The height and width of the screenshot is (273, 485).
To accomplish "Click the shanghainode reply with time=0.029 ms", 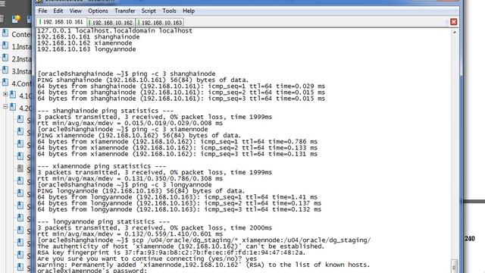I will [181, 86].
